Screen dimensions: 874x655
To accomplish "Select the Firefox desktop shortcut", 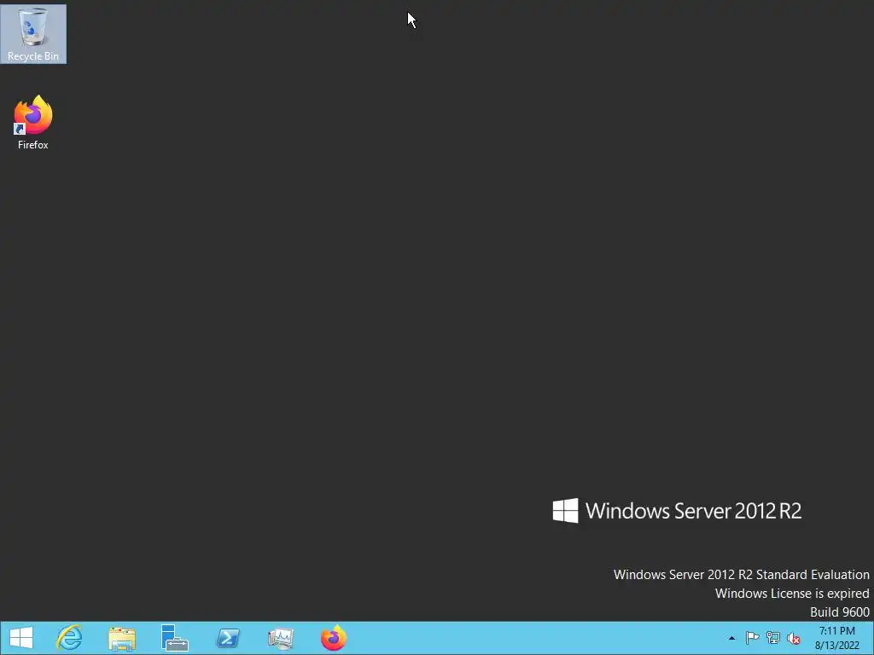I will coord(33,123).
